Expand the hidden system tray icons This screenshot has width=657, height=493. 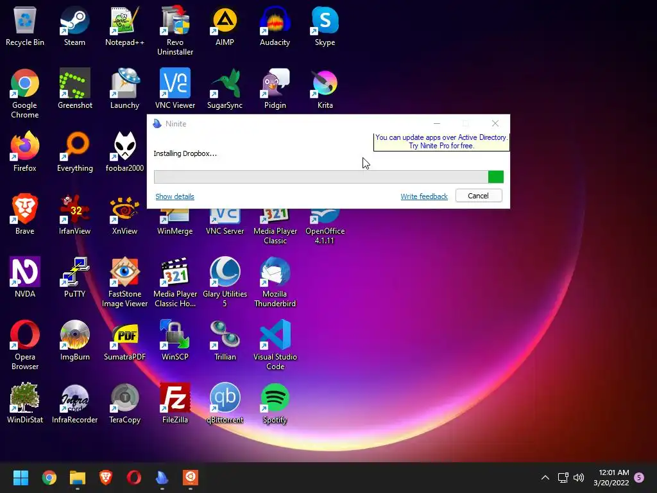coord(545,478)
